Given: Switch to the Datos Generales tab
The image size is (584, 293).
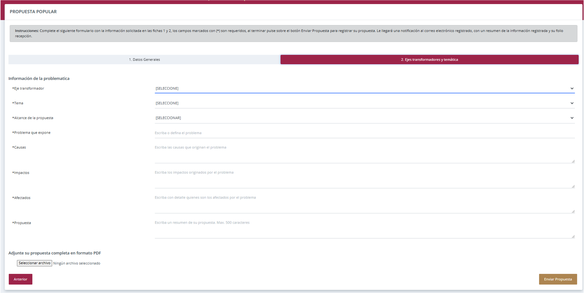Looking at the screenshot, I should (x=144, y=60).
